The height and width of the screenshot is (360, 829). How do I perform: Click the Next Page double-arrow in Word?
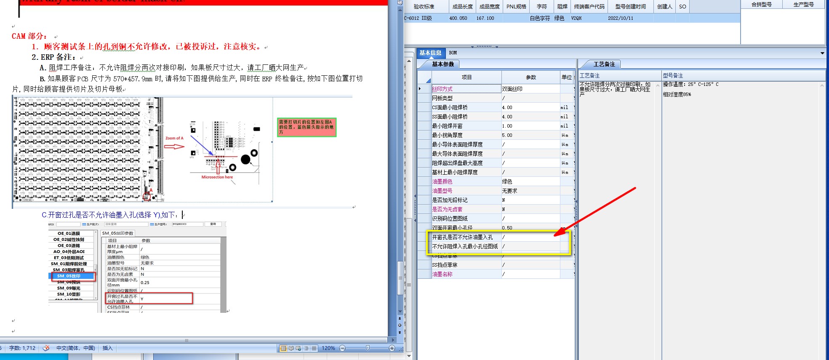tap(400, 333)
